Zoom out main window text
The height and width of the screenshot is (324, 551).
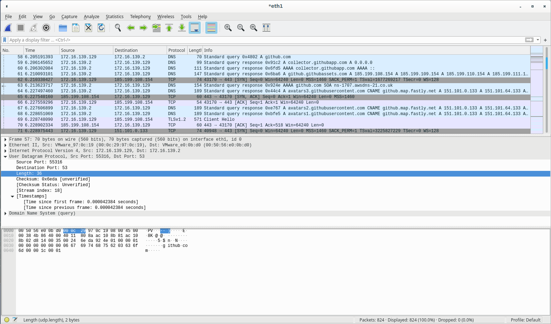[241, 28]
